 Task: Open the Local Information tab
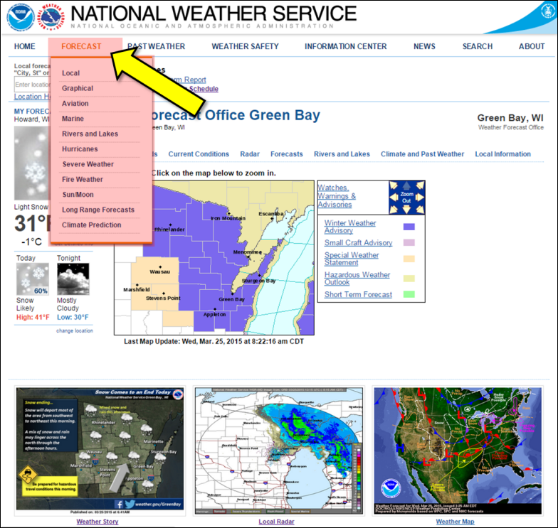502,153
